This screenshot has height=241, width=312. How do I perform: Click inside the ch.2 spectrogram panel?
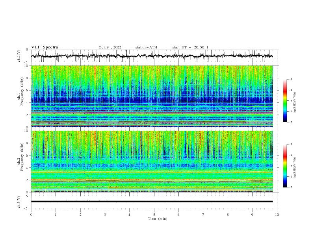[x=152, y=161]
